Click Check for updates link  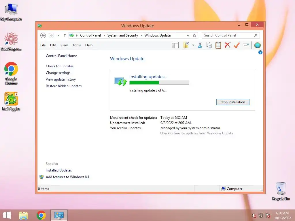click(60, 66)
